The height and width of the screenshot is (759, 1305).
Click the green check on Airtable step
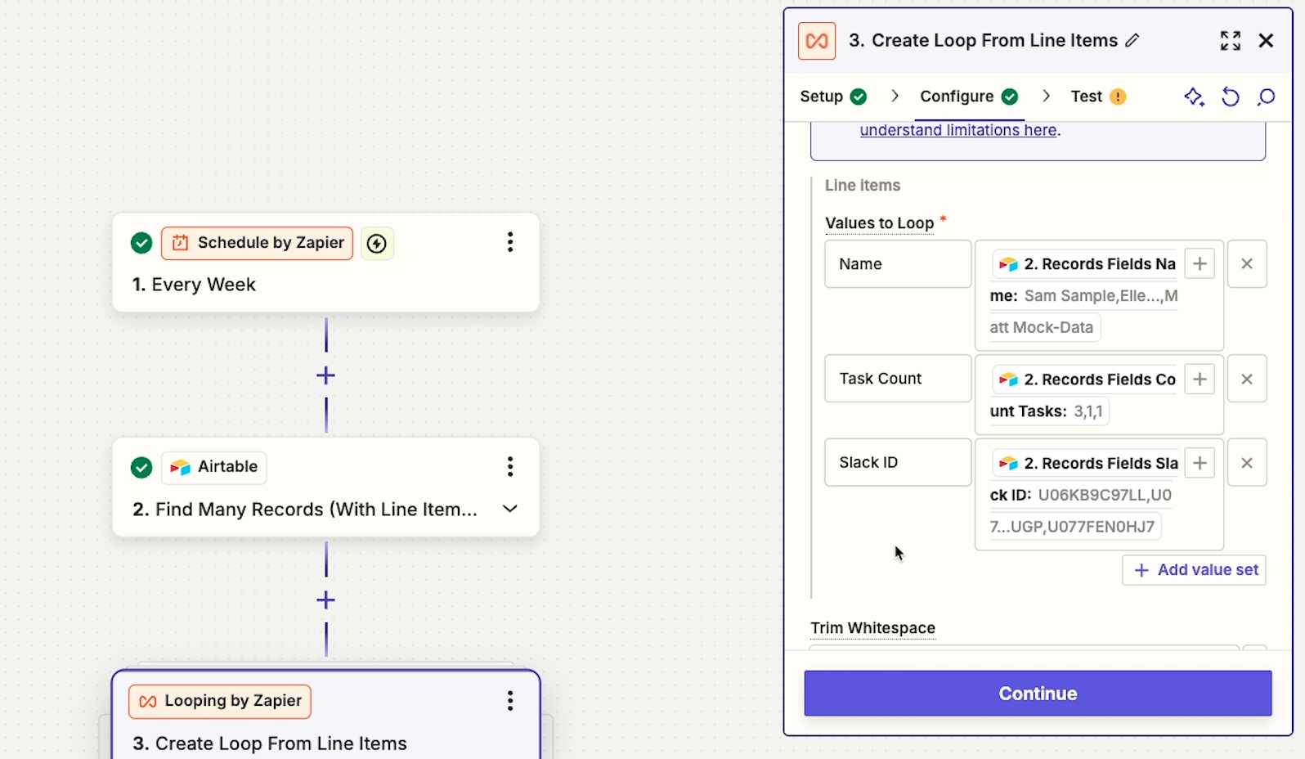click(x=141, y=468)
